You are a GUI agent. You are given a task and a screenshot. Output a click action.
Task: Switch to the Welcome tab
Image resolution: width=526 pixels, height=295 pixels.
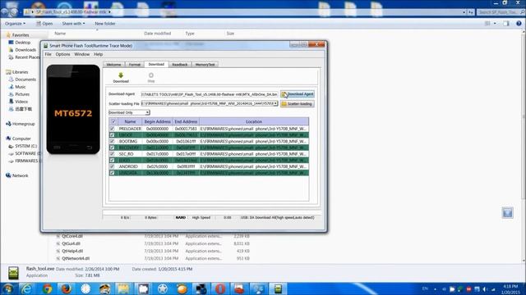[x=113, y=65]
